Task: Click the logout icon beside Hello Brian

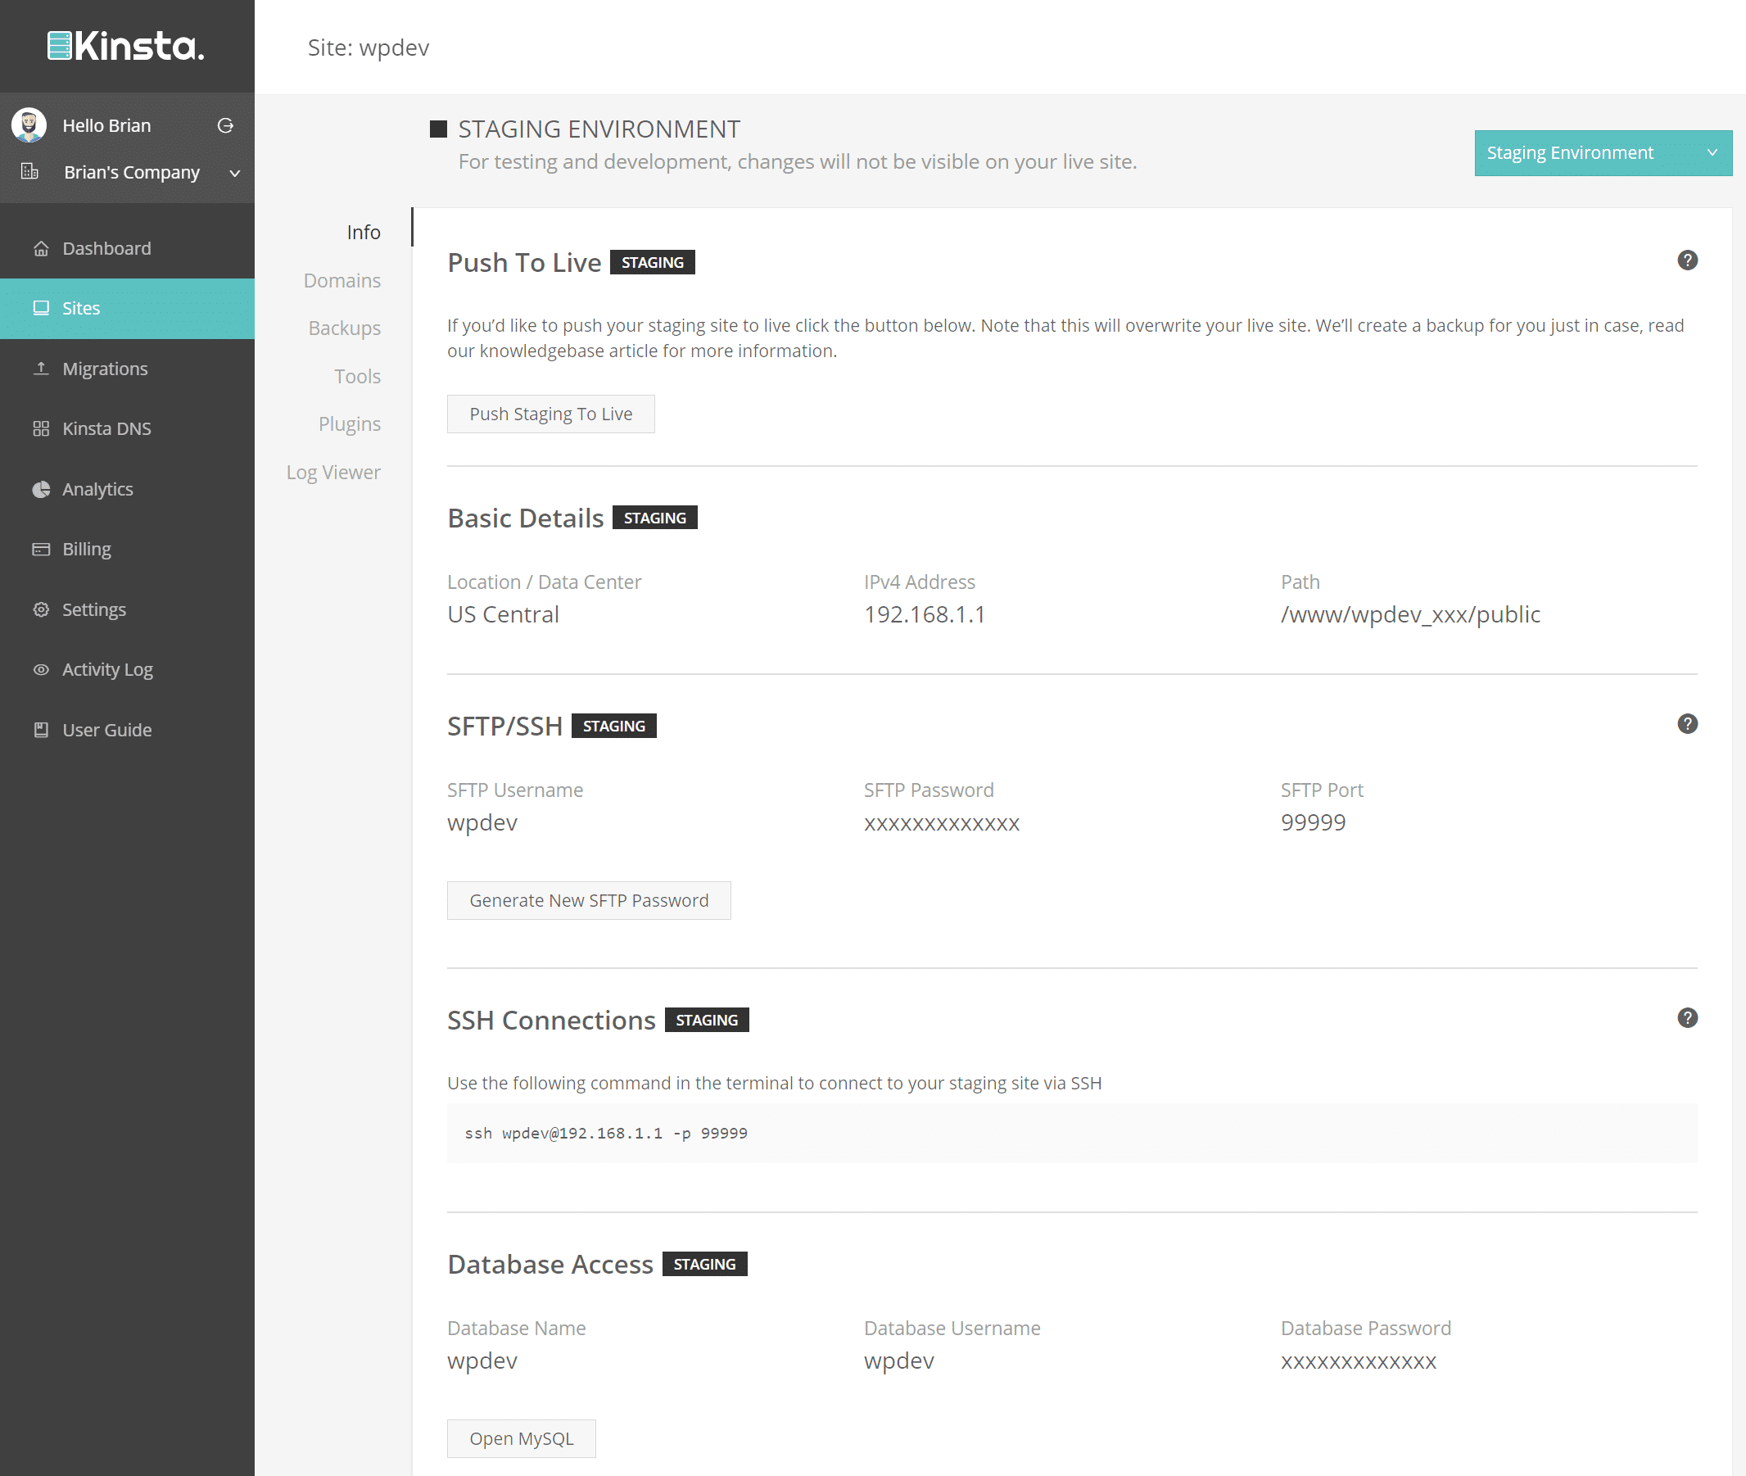Action: point(225,125)
